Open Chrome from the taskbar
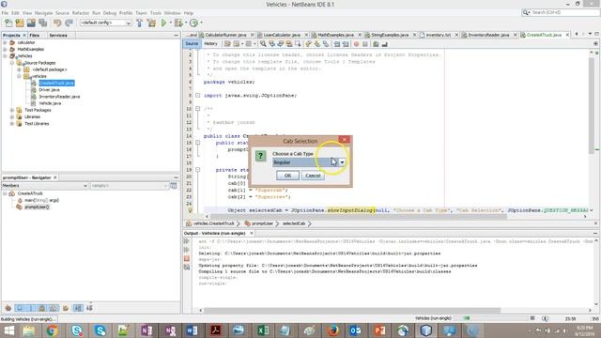 [53, 330]
